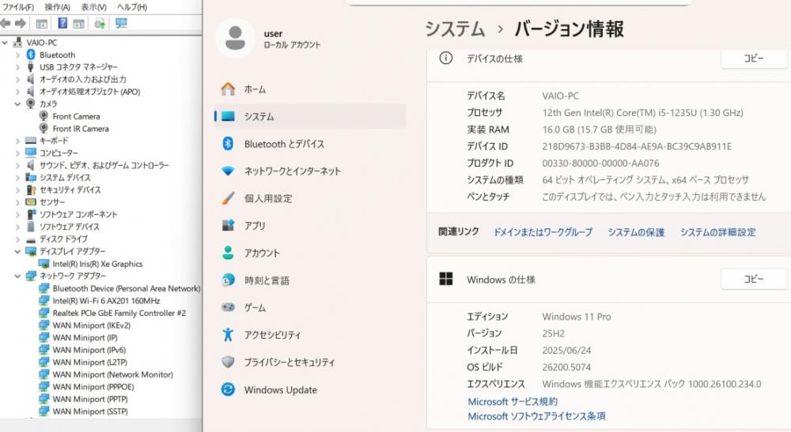Select Intel(R) Iris(R) Xe Graphics adapter
Screen dimensions: 791x432
[x=97, y=264]
